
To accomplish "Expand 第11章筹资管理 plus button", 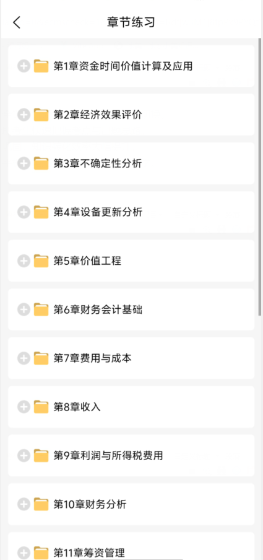I will point(24,553).
